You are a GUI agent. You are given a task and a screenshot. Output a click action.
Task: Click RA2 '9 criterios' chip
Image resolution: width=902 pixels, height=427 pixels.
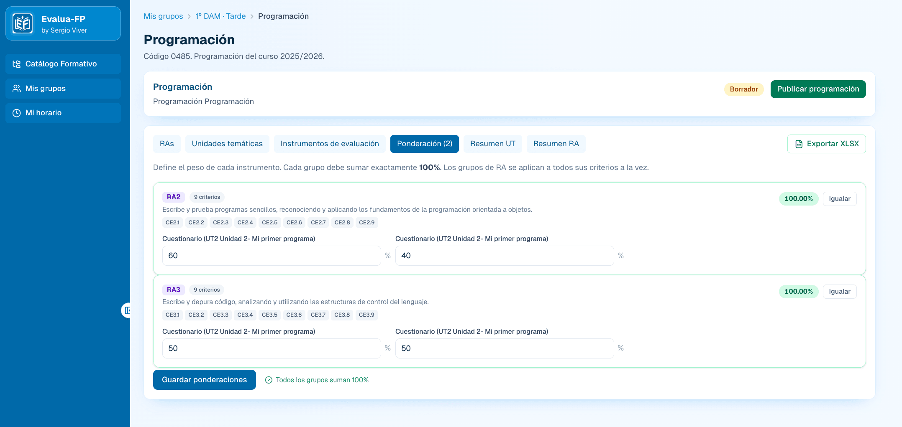(x=207, y=197)
